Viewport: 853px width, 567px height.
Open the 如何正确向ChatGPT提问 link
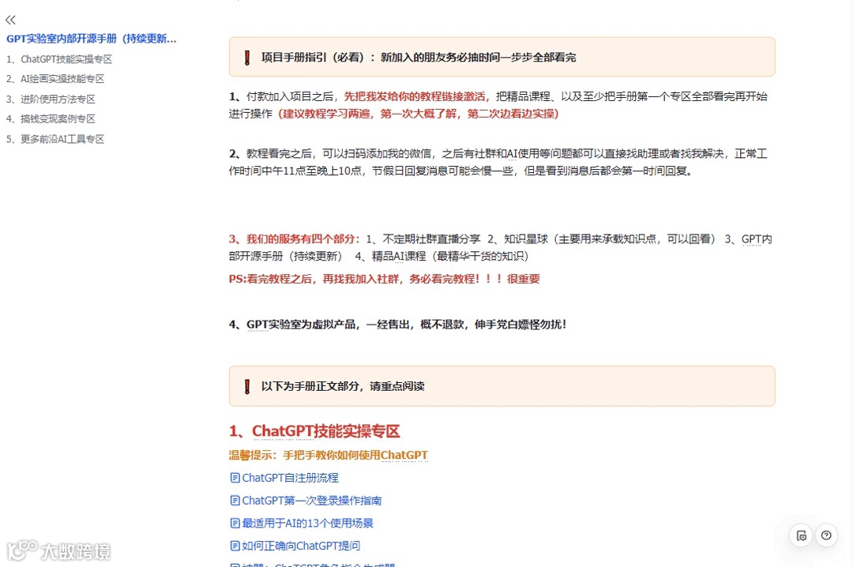[300, 545]
